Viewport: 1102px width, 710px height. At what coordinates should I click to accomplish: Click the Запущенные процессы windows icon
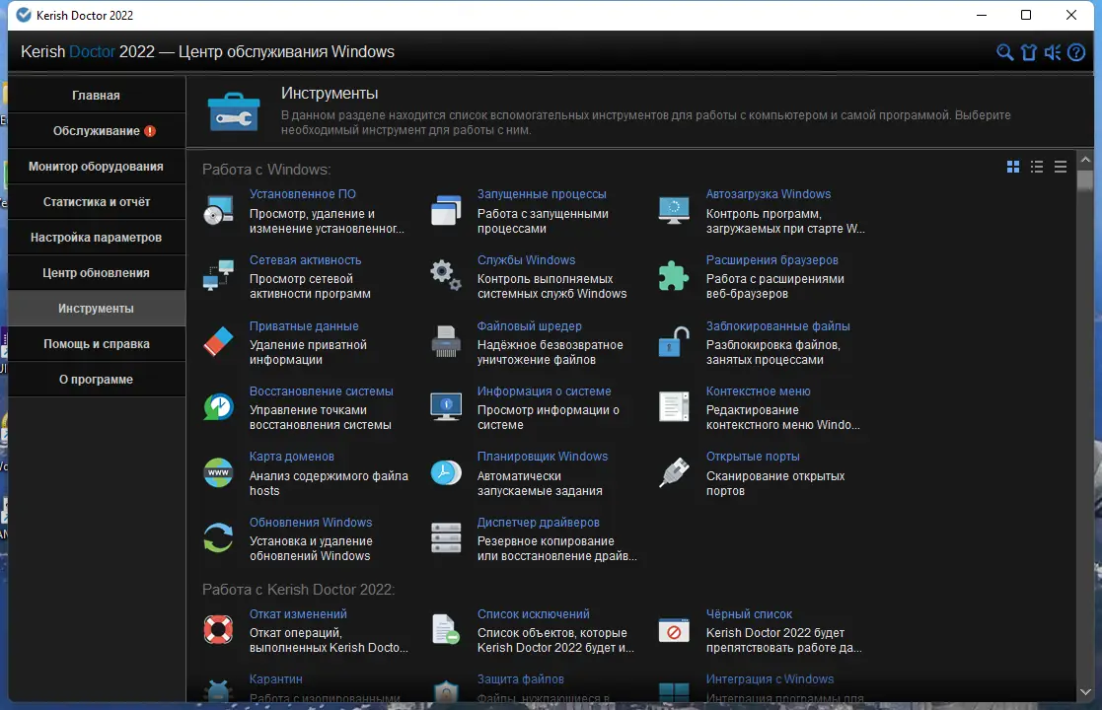[446, 211]
